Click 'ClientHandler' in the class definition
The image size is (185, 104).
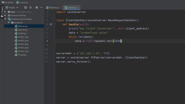pos(76,20)
